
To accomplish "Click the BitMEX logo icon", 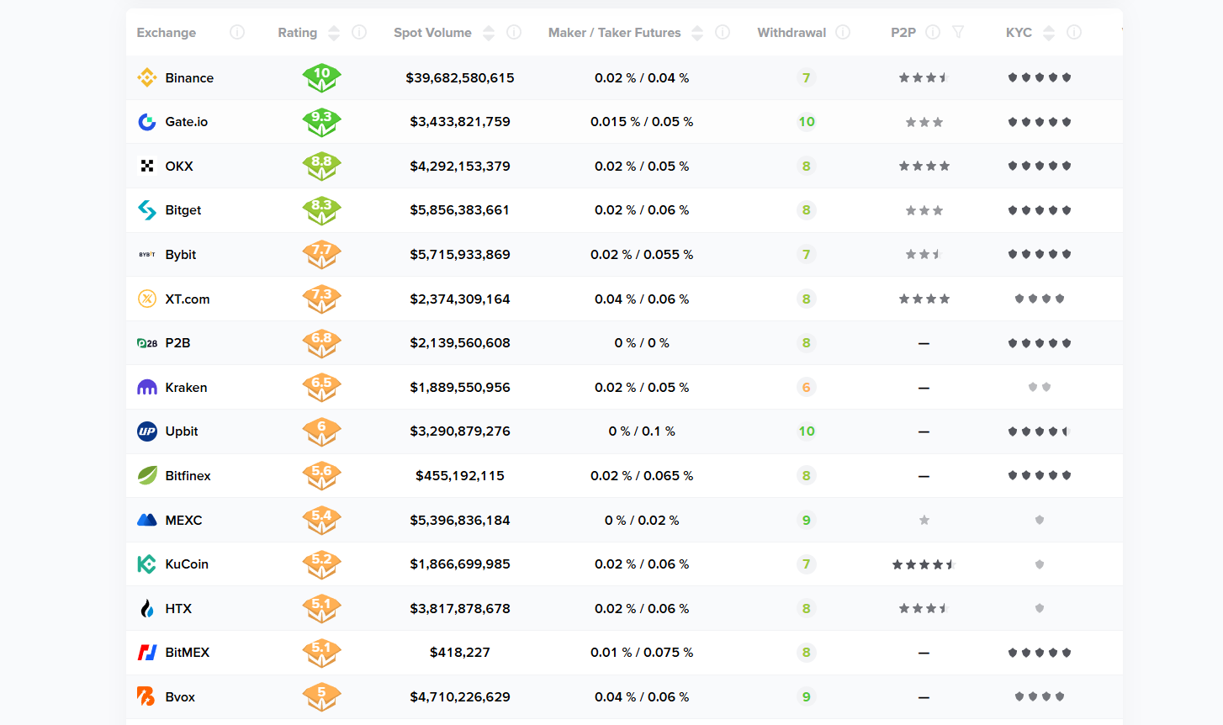I will pyautogui.click(x=147, y=653).
